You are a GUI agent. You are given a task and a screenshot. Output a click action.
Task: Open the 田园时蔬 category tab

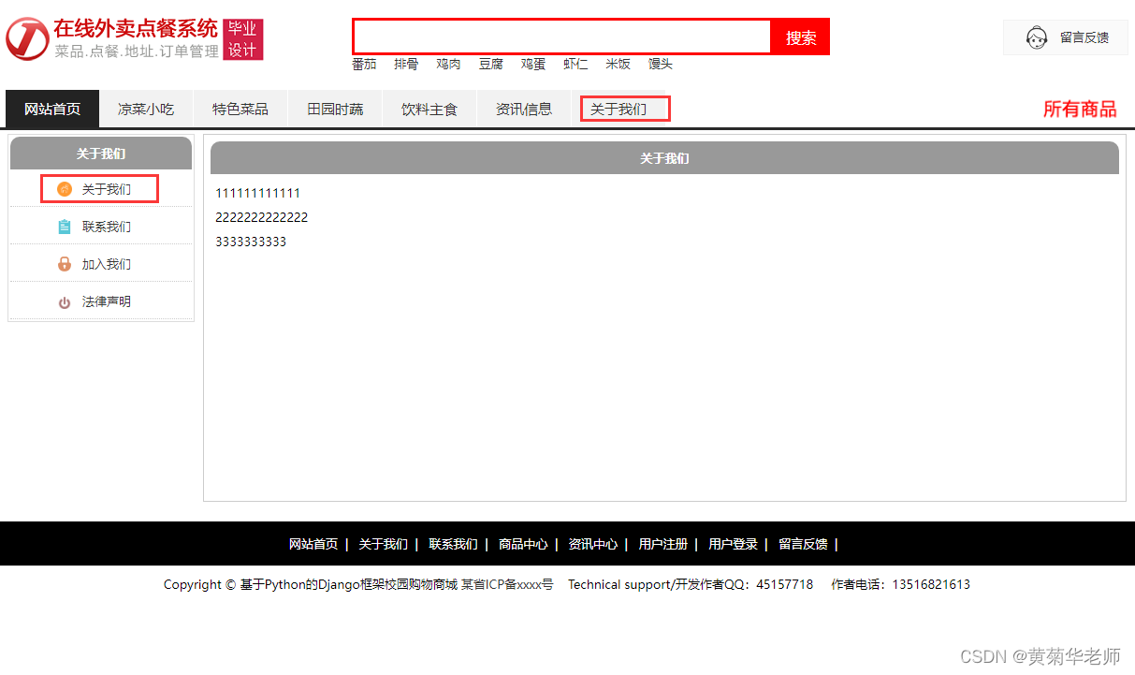point(335,110)
